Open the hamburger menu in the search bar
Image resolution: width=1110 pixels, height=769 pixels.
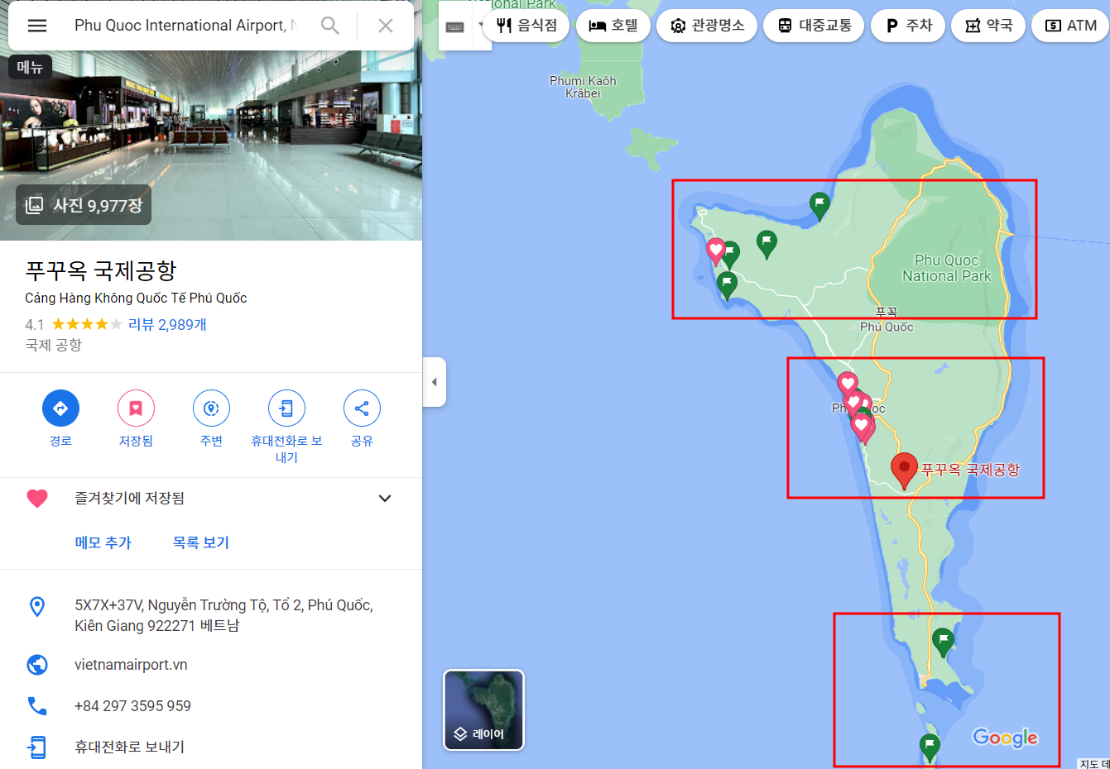pos(37,26)
